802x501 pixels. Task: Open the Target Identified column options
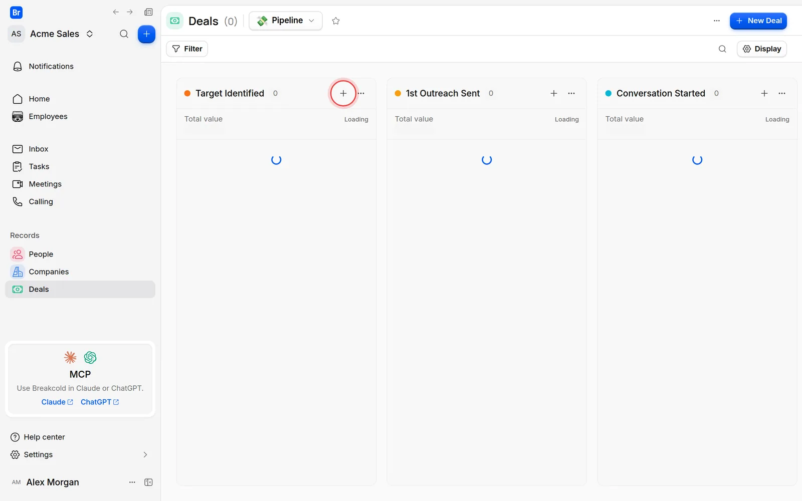pos(361,93)
